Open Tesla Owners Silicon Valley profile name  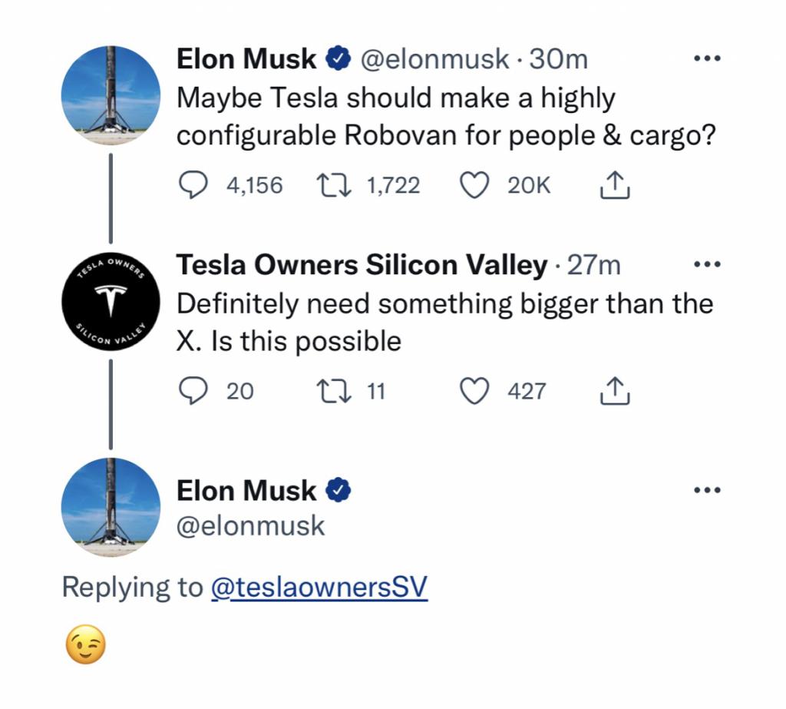click(362, 264)
